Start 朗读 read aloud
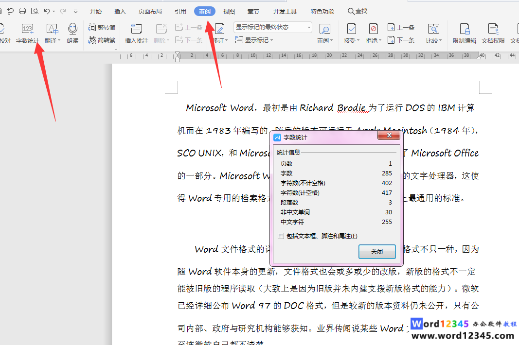 click(x=72, y=34)
